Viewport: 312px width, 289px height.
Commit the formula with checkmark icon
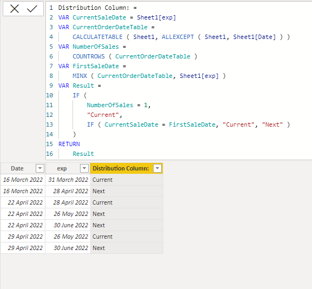32,9
